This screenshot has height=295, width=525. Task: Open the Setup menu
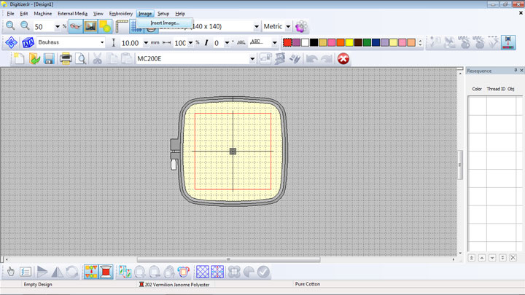(x=163, y=14)
